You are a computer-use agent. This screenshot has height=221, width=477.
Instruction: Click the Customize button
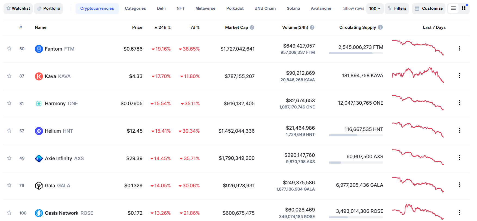pyautogui.click(x=429, y=8)
